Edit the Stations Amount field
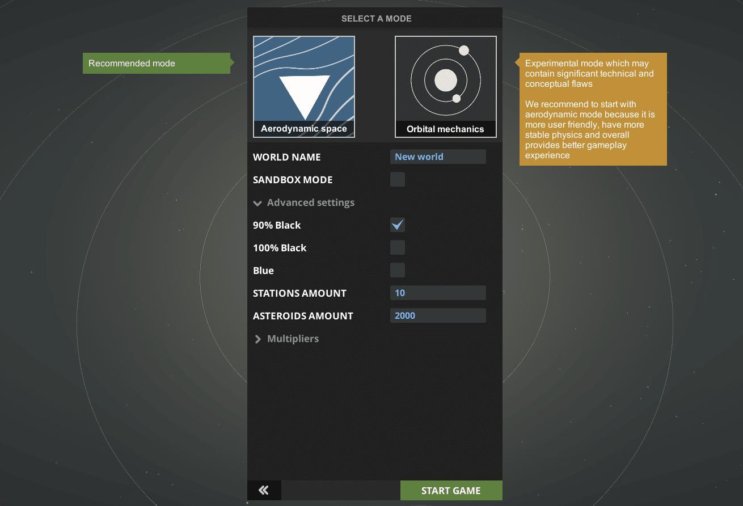743x506 pixels. [438, 293]
